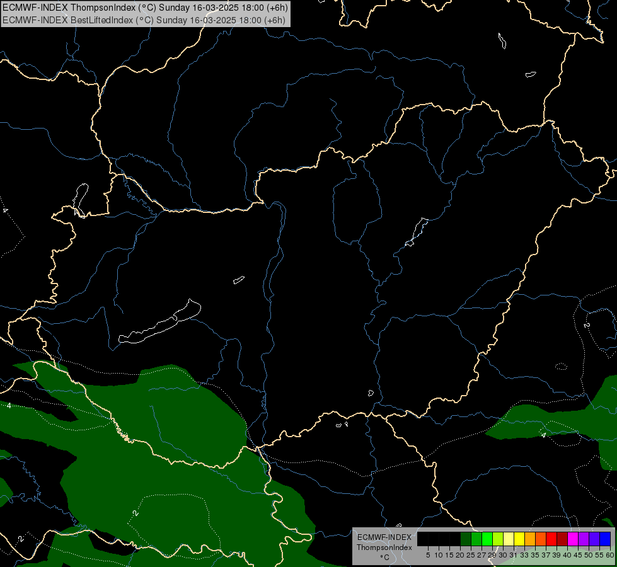Screen dimensions: 617x567
Task: Click the '°C' unit label in legend
Action: [385, 558]
